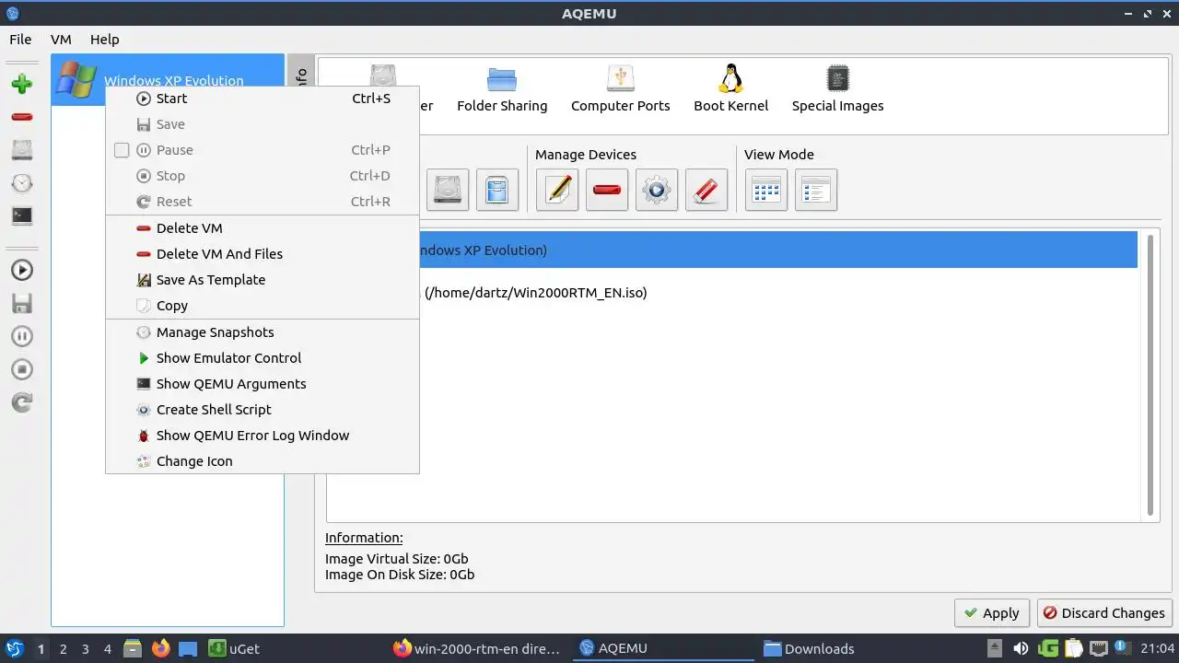Click the pencil Edit device icon

coord(557,190)
